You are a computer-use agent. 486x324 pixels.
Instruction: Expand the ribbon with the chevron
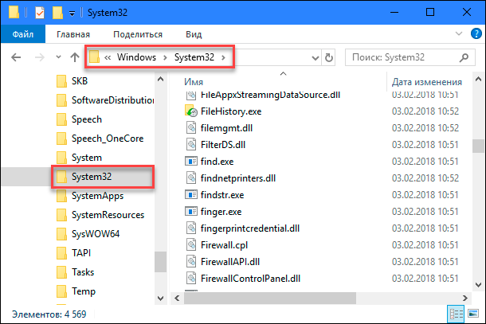[459, 33]
